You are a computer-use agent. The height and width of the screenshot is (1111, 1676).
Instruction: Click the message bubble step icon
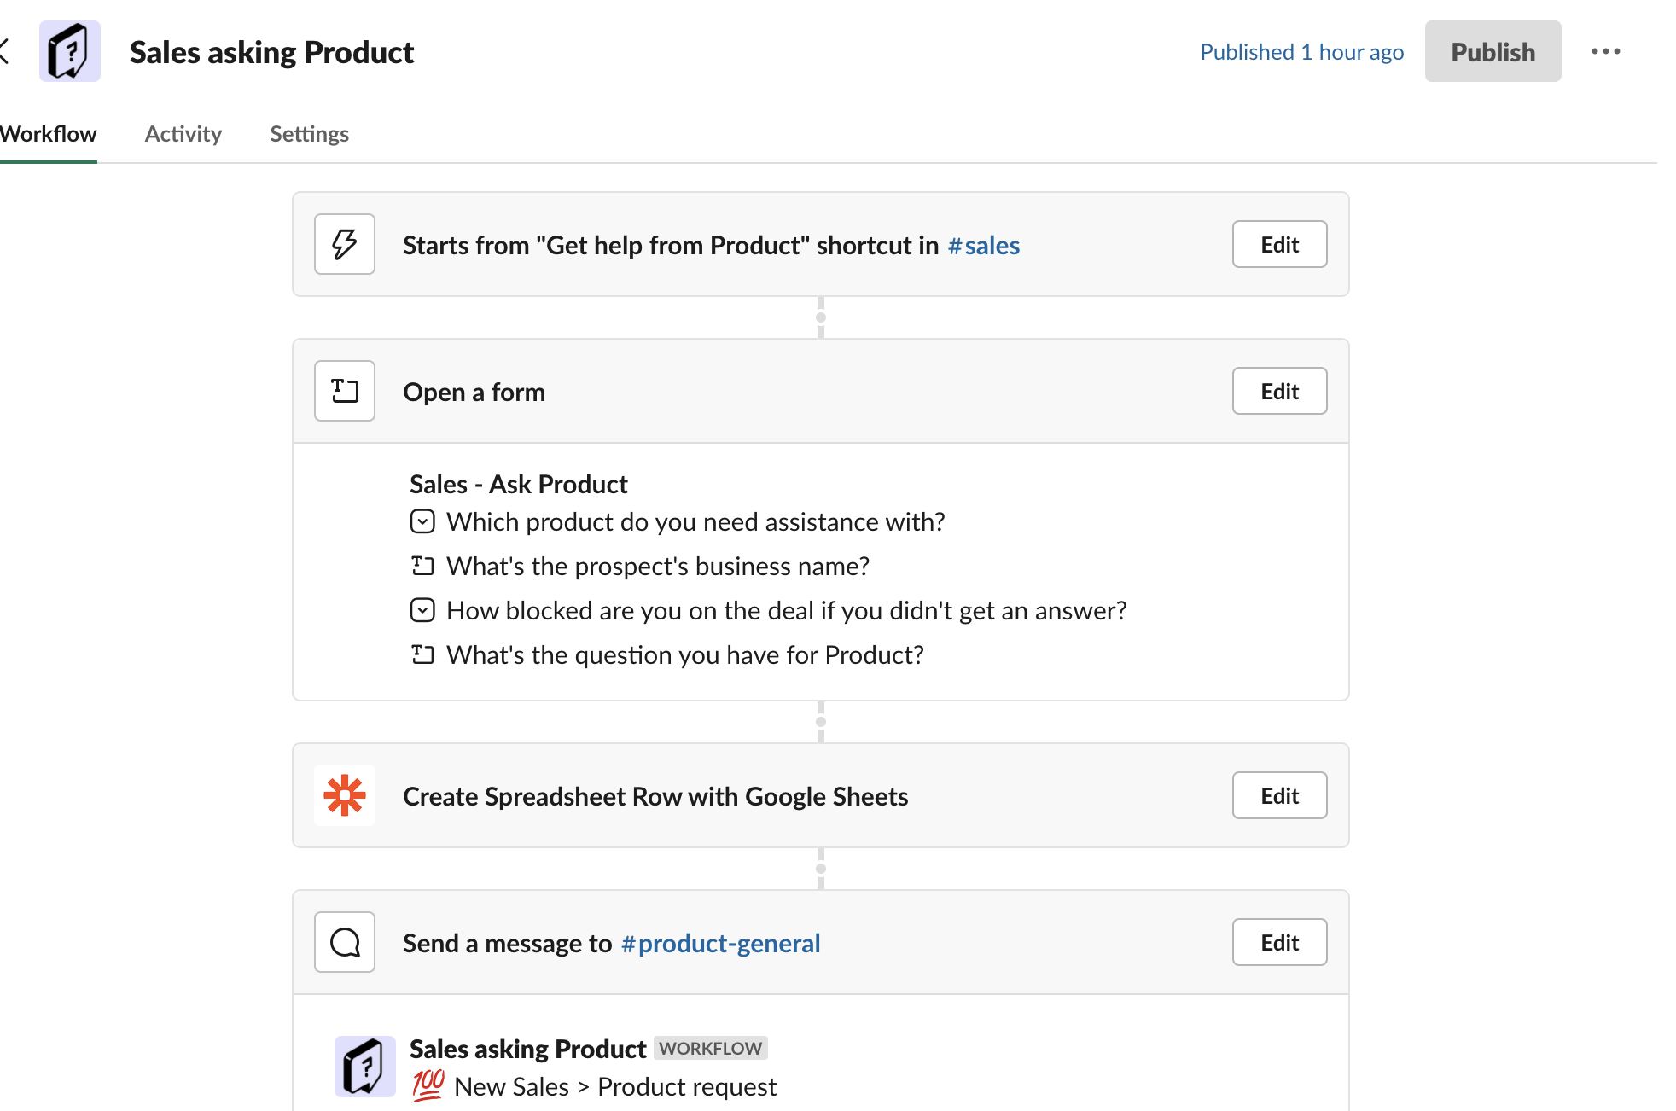[345, 942]
